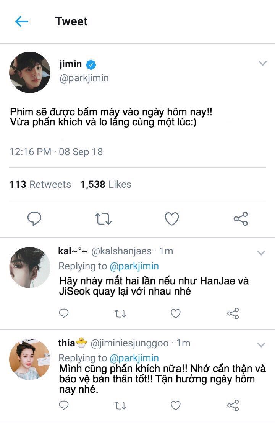Viewport: 275px width, 423px height.
Task: Like the reply from kalshanjaes
Action: (175, 313)
